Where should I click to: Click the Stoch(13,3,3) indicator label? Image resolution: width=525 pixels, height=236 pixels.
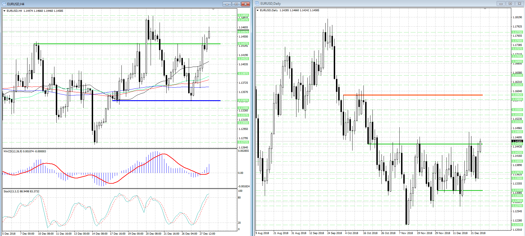[x=21, y=191]
